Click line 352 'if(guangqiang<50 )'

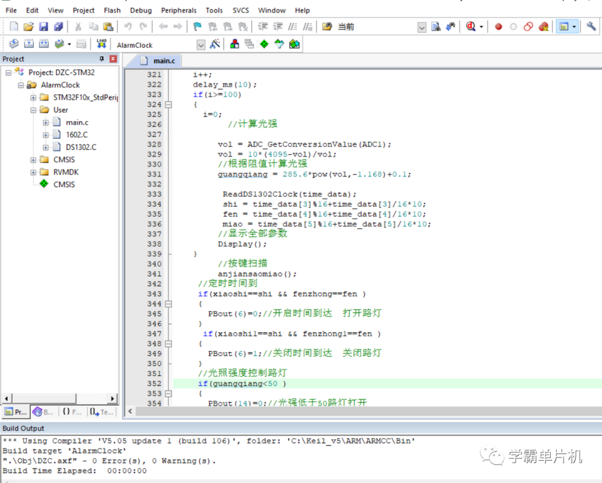click(x=242, y=384)
